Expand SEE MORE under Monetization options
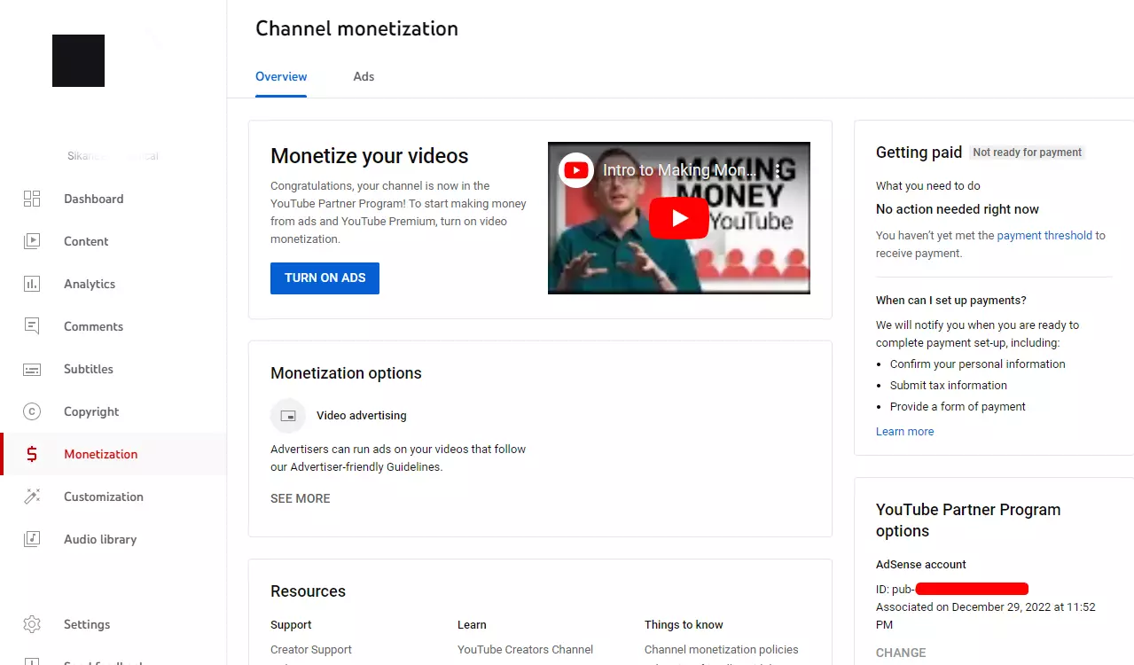 pyautogui.click(x=300, y=498)
